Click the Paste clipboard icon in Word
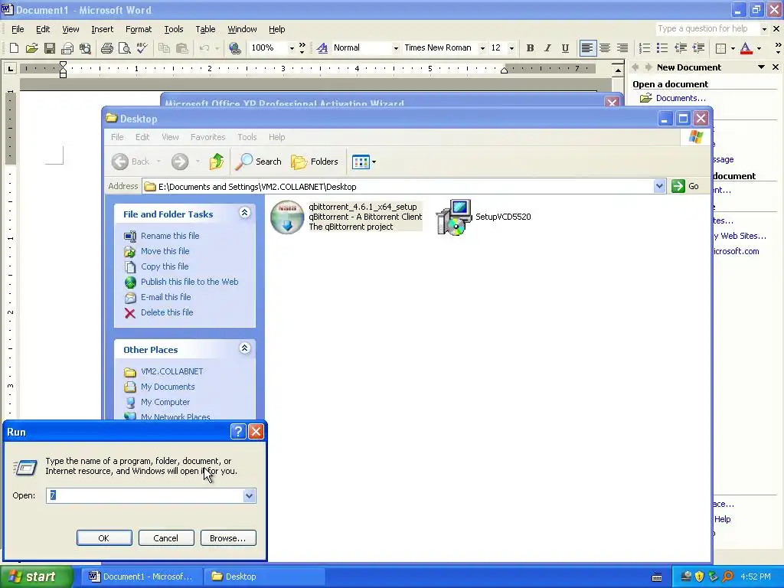 182,48
